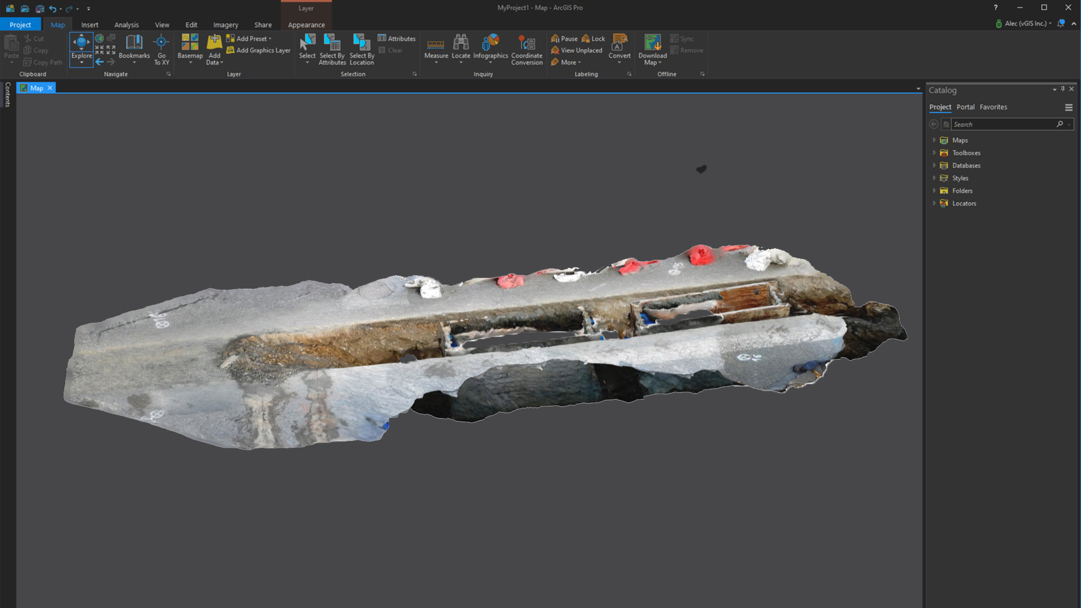Screen dimensions: 1081x608
Task: Click Add Graphics Layer
Action: click(x=259, y=50)
